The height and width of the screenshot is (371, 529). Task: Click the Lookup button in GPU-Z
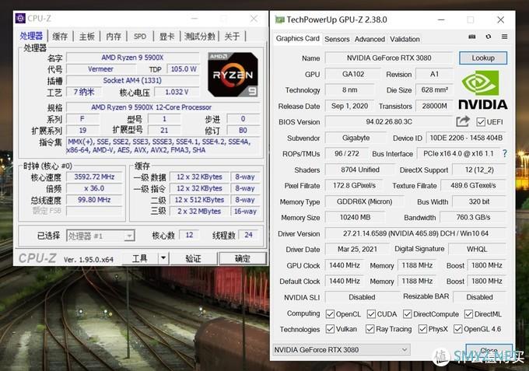coord(483,58)
